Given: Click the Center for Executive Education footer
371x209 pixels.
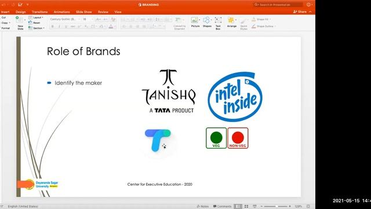Looking at the screenshot, I should [x=160, y=185].
